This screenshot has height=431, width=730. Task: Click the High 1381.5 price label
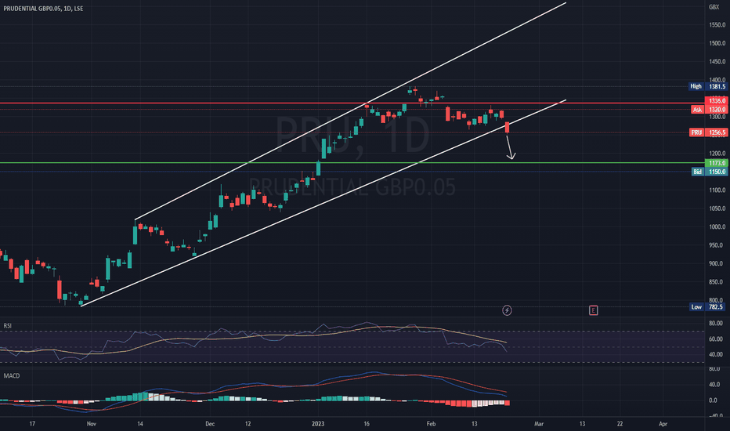(x=707, y=86)
